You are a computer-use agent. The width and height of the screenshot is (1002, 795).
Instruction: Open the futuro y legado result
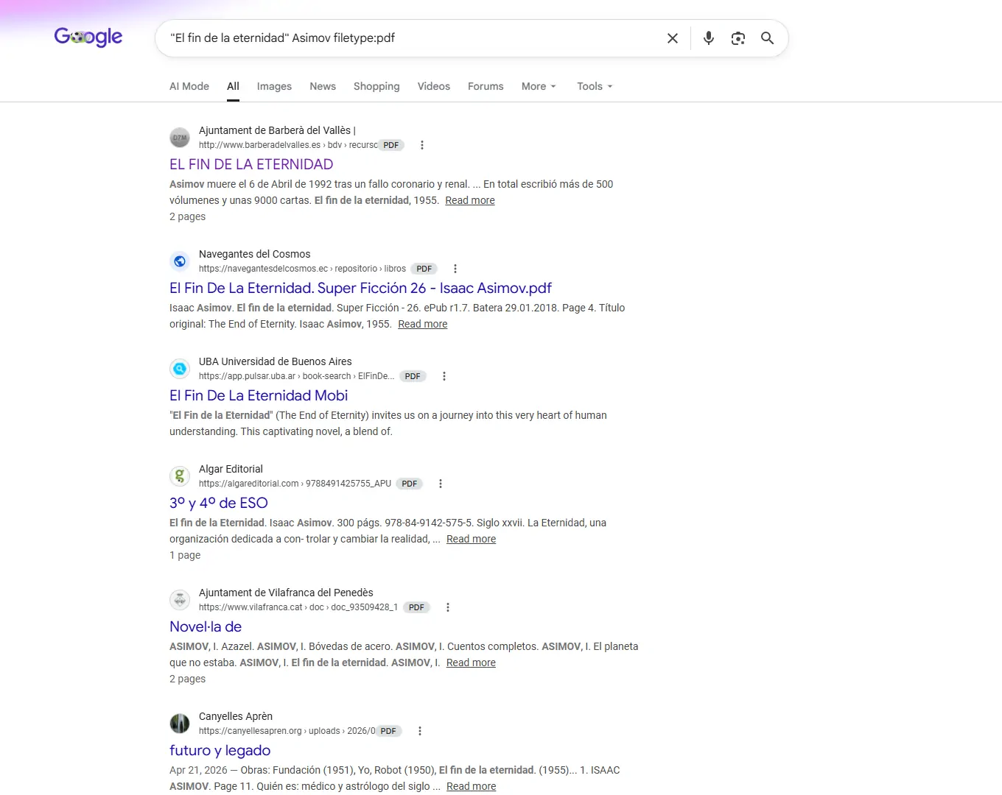(220, 750)
